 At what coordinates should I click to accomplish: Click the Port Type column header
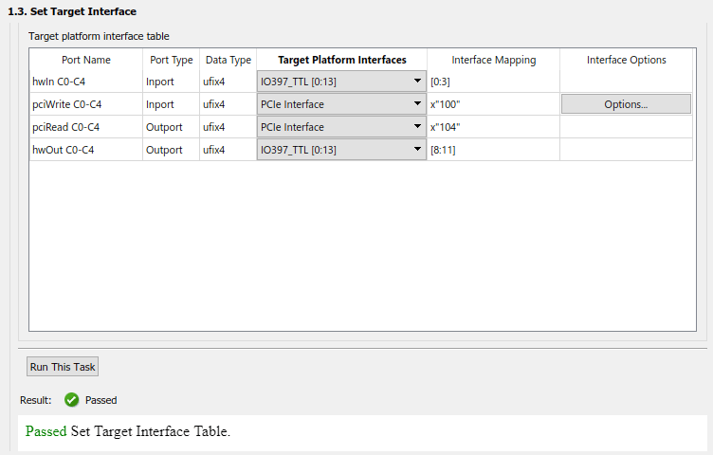pos(172,60)
